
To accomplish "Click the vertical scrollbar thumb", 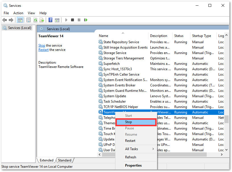I will tap(226, 119).
